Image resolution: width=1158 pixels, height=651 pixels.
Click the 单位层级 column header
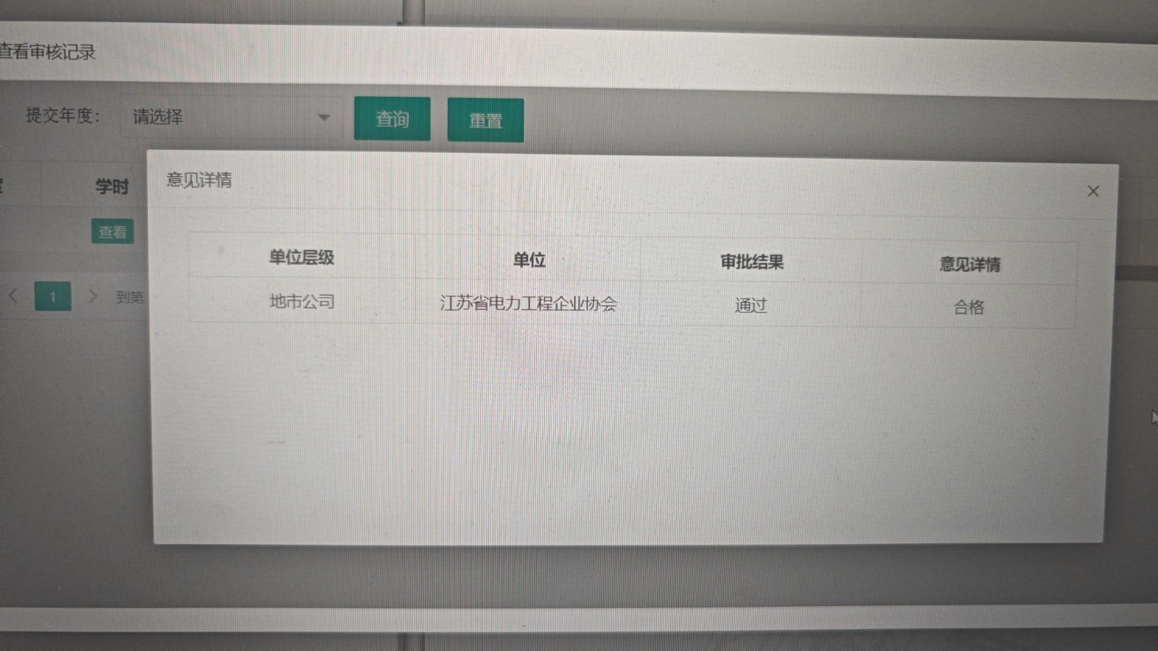(302, 258)
